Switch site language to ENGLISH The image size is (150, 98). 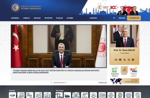click(x=122, y=18)
